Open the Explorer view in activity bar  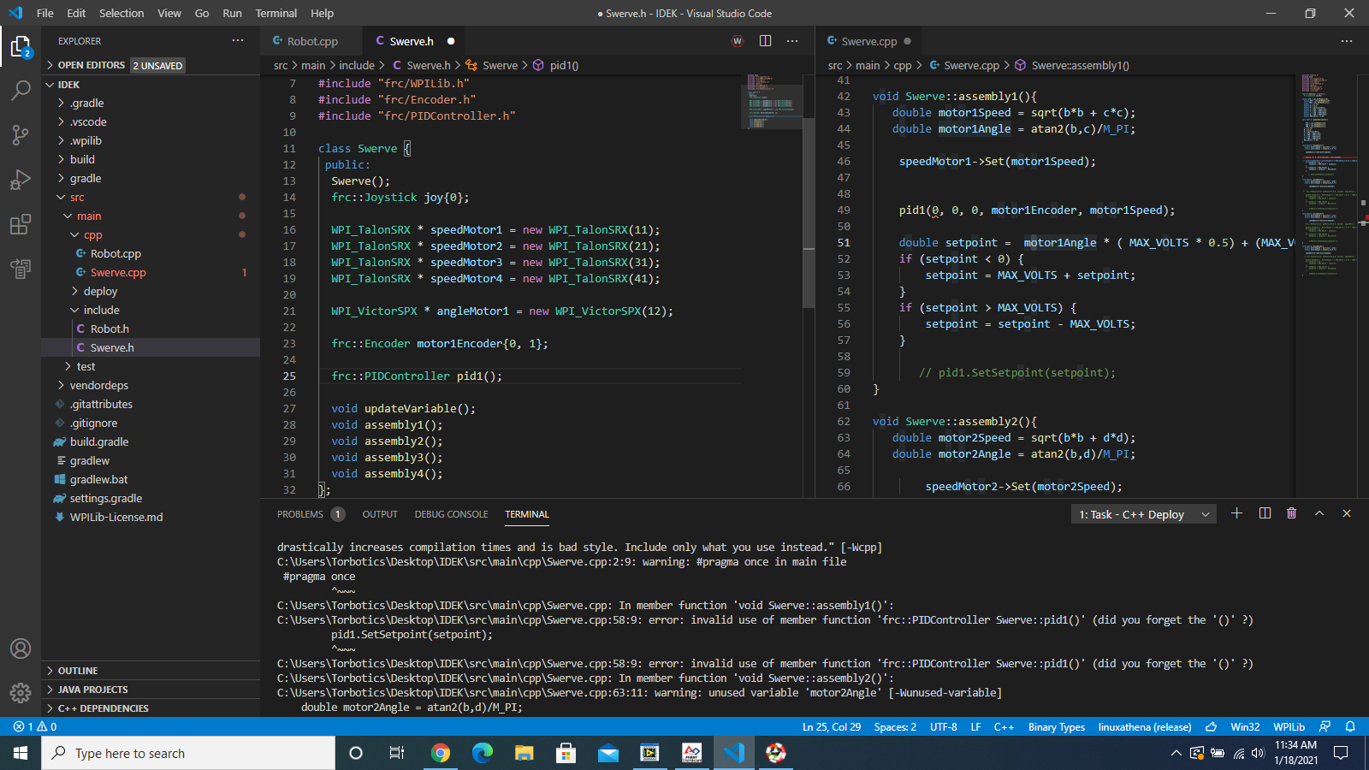[x=21, y=46]
